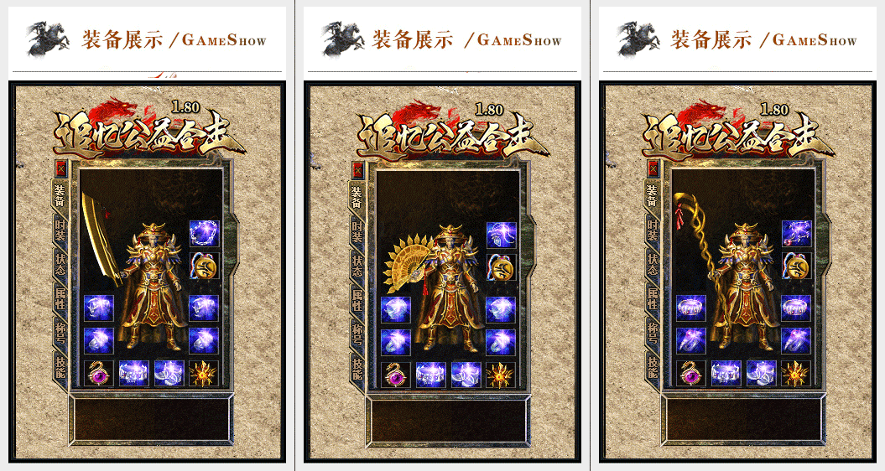Select the golden sword weapon in the left panel
885x471 pixels.
[x=102, y=239]
